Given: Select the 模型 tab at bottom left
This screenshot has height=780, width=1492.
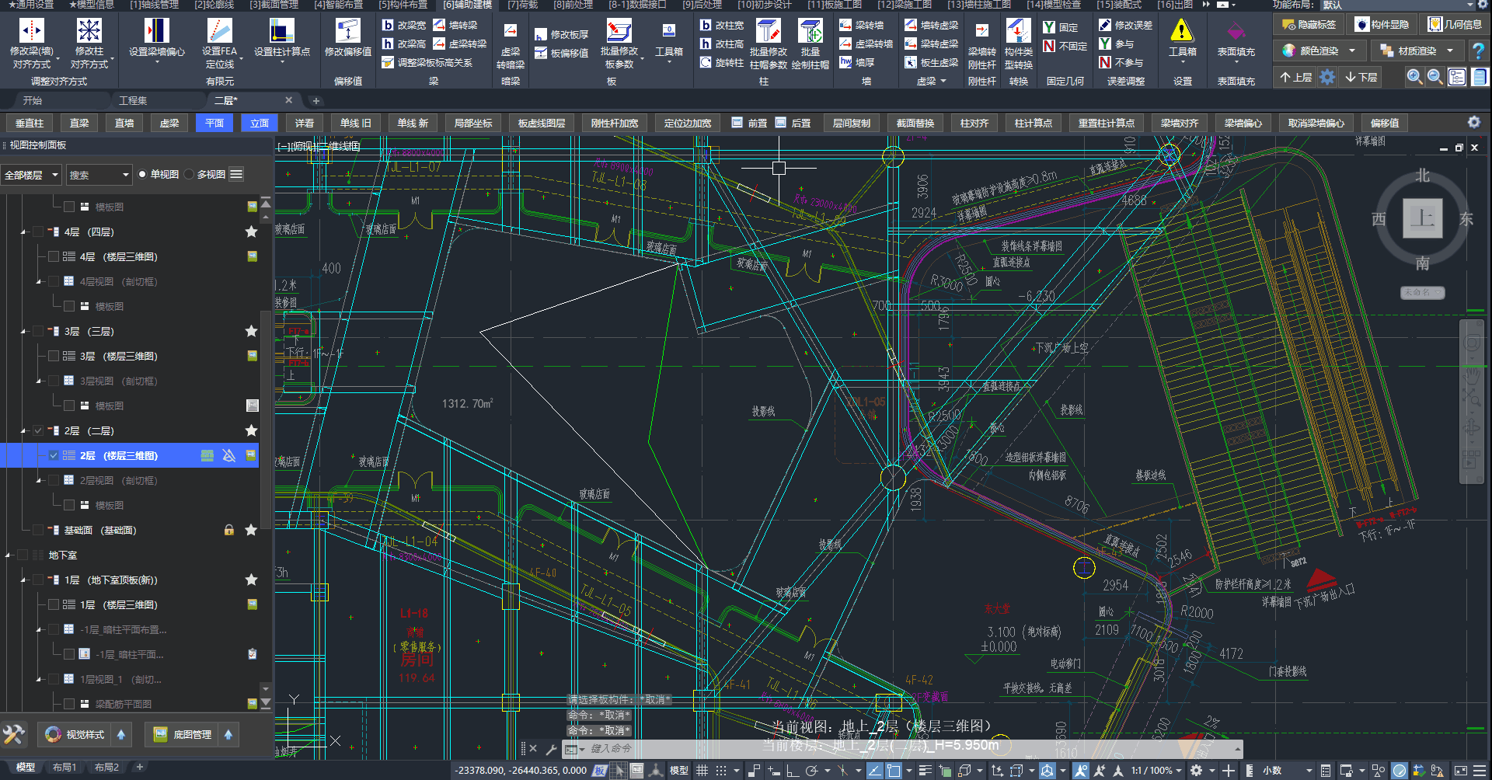Looking at the screenshot, I should pos(26,768).
